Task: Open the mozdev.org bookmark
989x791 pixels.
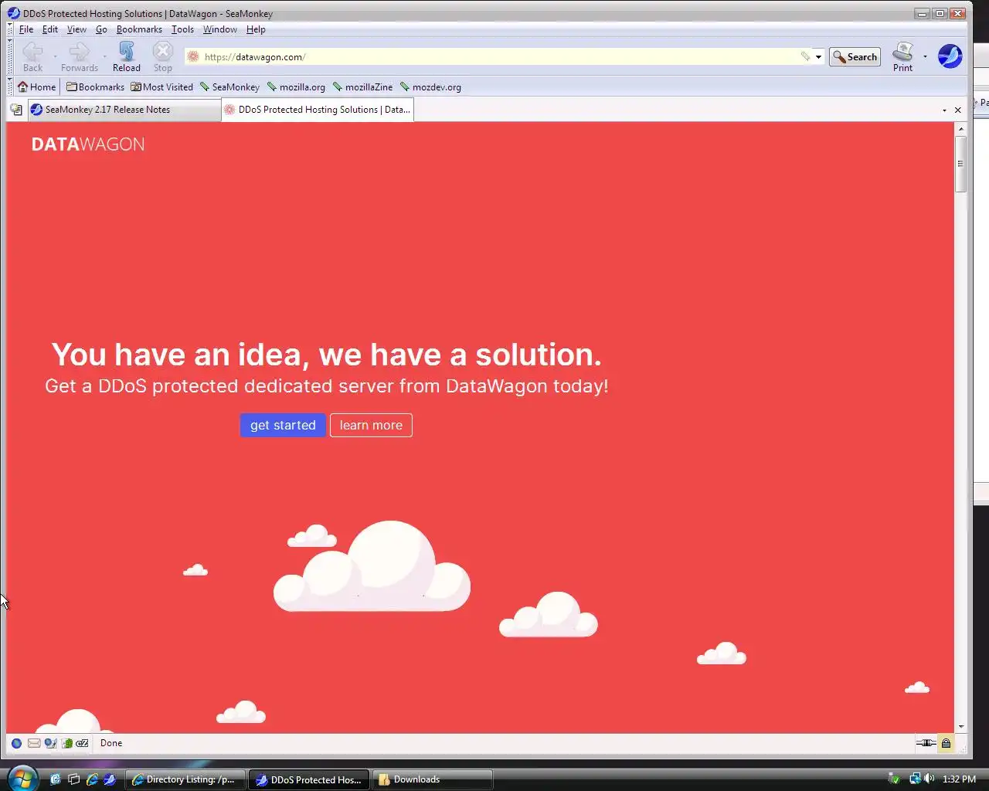Action: tap(430, 87)
